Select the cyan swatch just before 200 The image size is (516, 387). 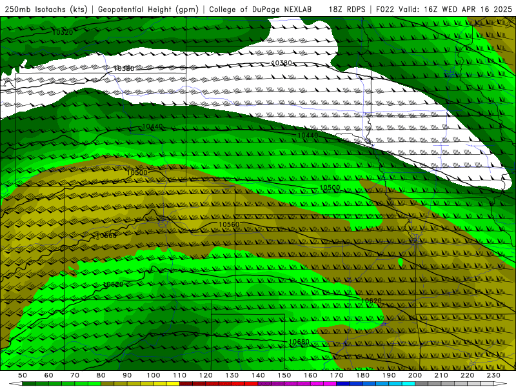pos(408,384)
